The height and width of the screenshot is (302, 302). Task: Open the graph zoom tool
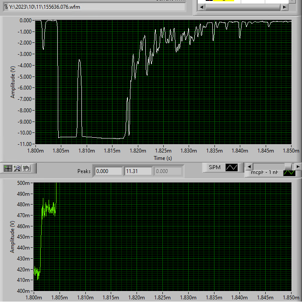point(18,168)
